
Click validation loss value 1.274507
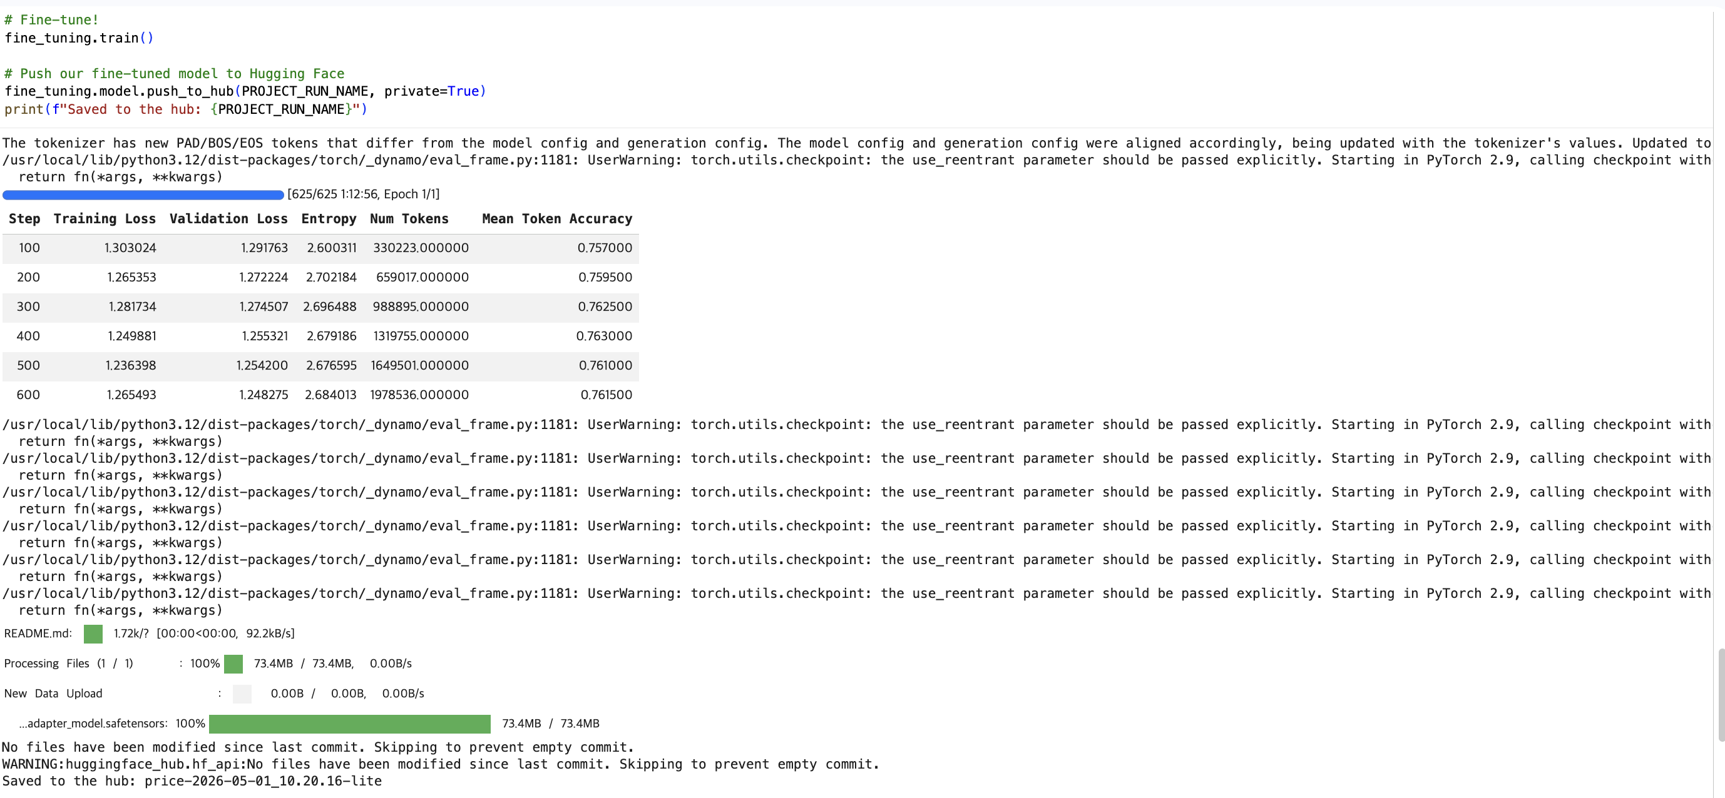264,306
